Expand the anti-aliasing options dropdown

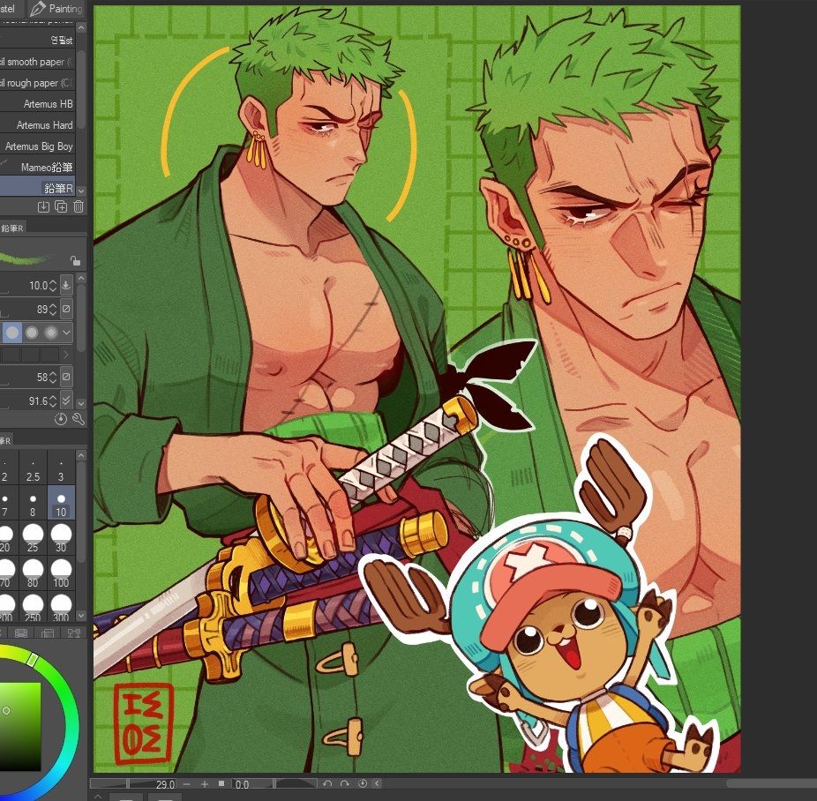[x=67, y=333]
